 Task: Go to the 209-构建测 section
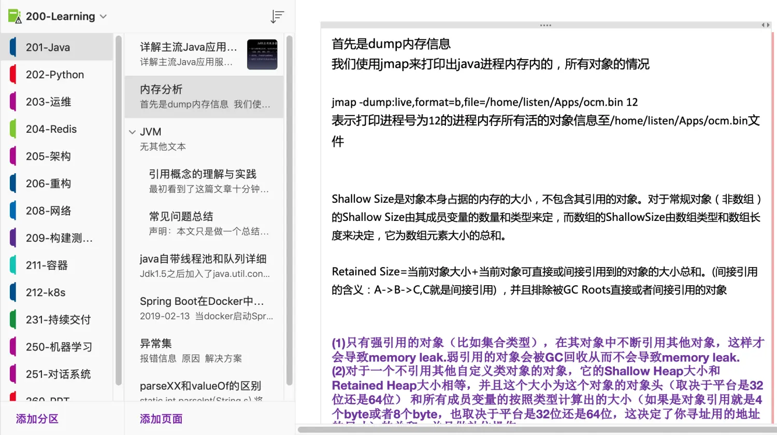pyautogui.click(x=57, y=238)
